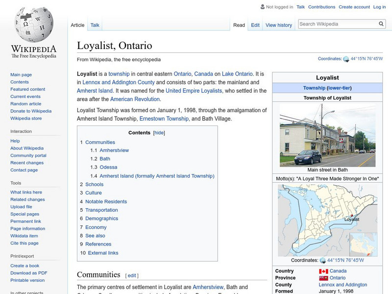The width and height of the screenshot is (392, 294).
Task: Open Contact page link
Action: (24, 170)
